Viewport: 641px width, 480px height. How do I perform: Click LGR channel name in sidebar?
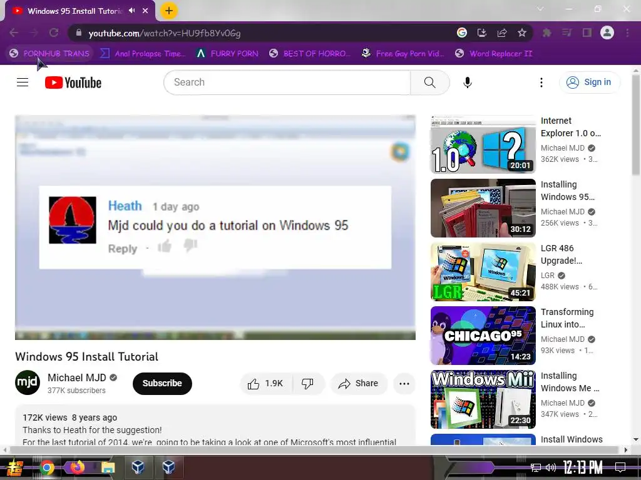548,276
